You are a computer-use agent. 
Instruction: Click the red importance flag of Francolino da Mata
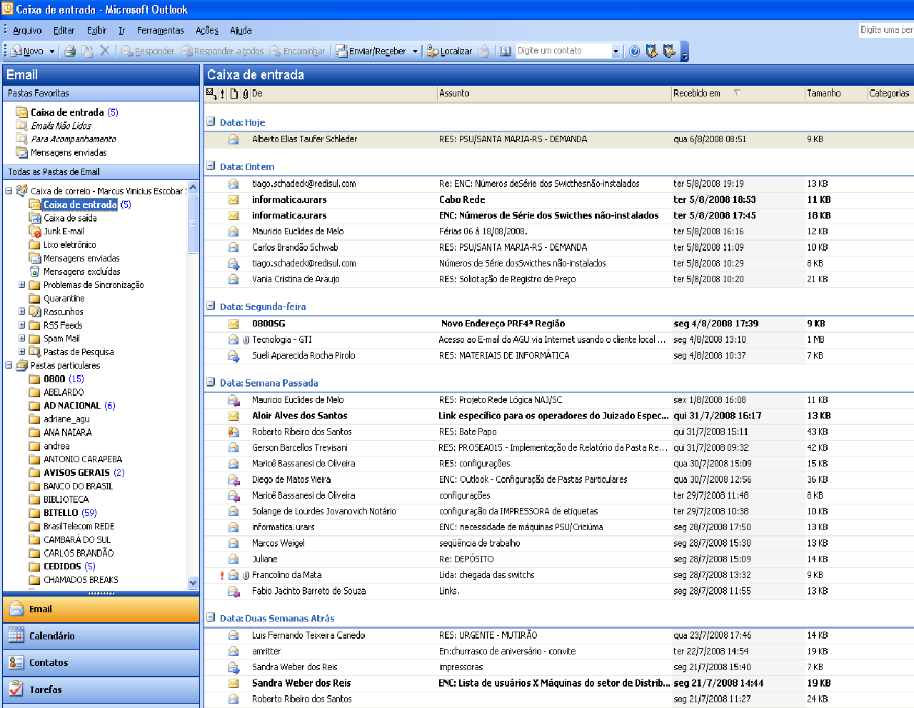click(x=223, y=575)
